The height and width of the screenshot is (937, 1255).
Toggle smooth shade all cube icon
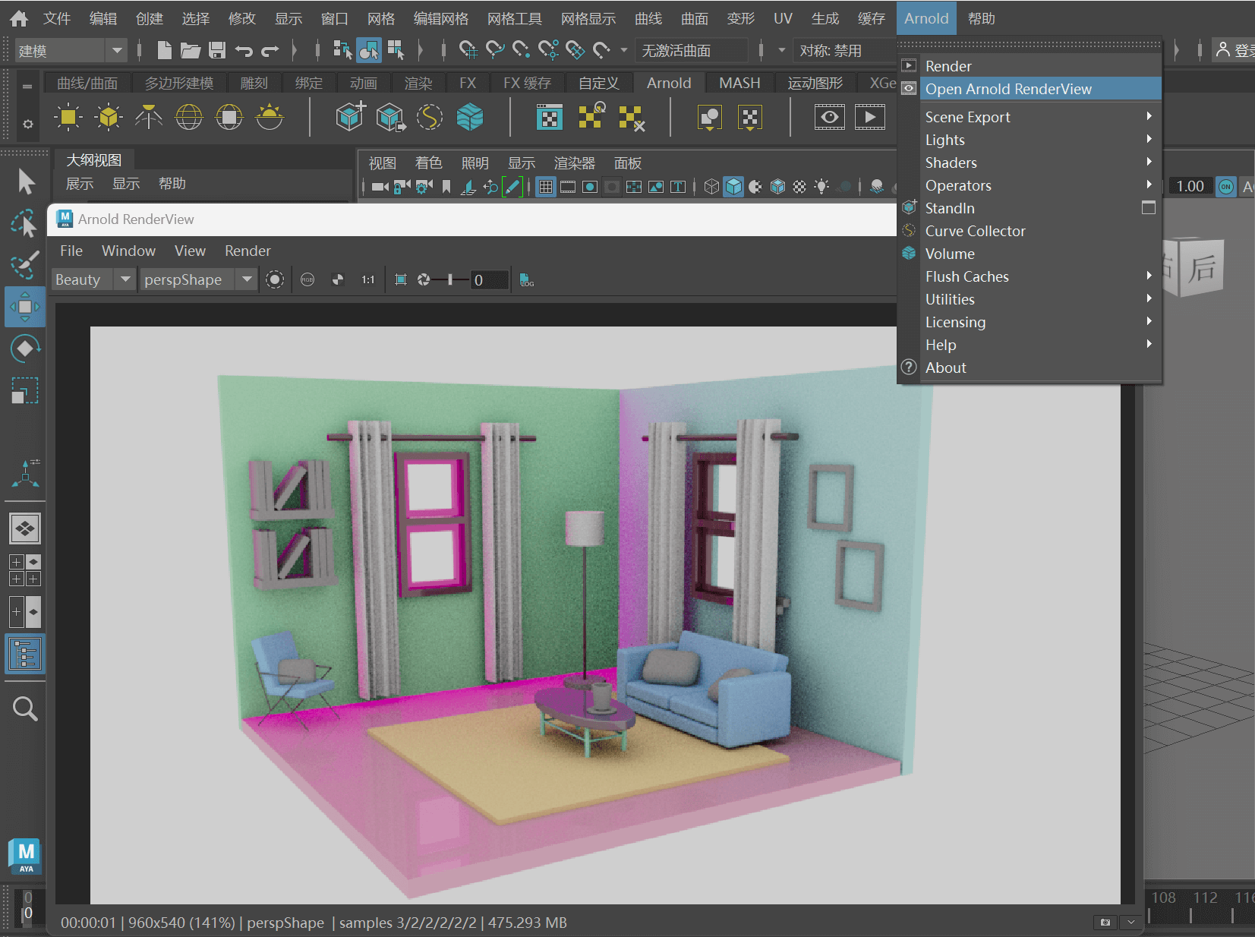(x=733, y=186)
